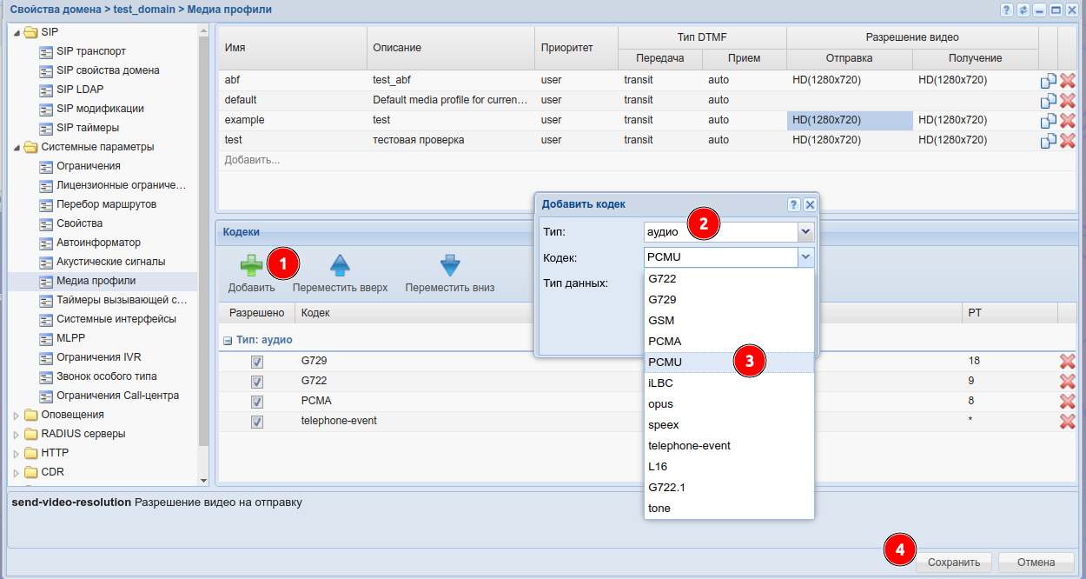Click the green plus Add codec icon
Viewport: 1086px width, 579px height.
point(251,266)
